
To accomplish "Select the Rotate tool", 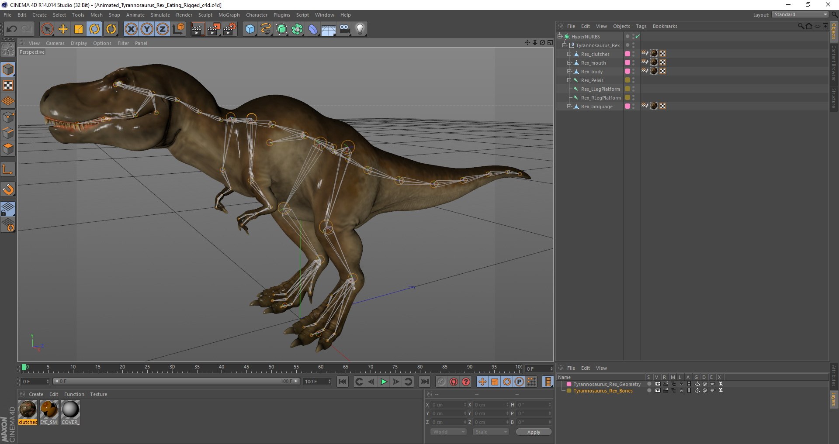I will point(94,29).
